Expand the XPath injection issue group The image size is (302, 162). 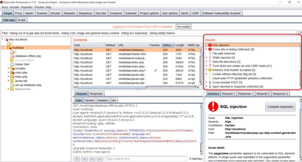tap(207, 58)
